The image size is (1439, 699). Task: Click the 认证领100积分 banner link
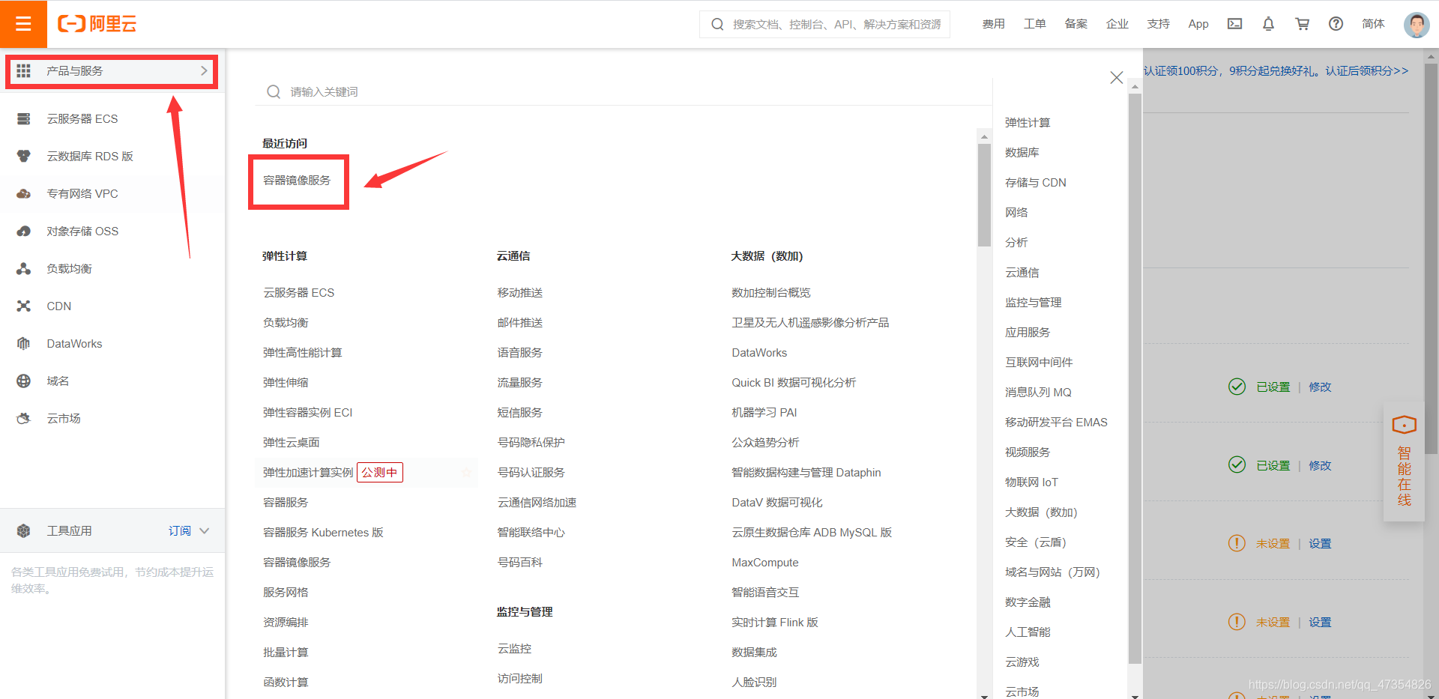tap(1276, 70)
